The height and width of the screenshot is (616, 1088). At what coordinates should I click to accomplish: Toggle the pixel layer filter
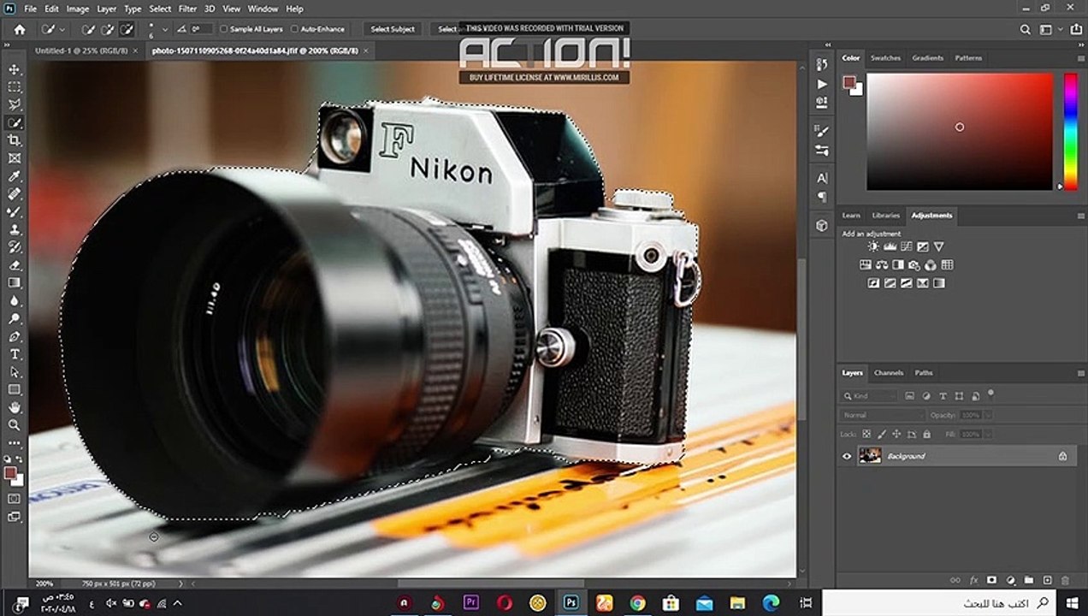[909, 396]
